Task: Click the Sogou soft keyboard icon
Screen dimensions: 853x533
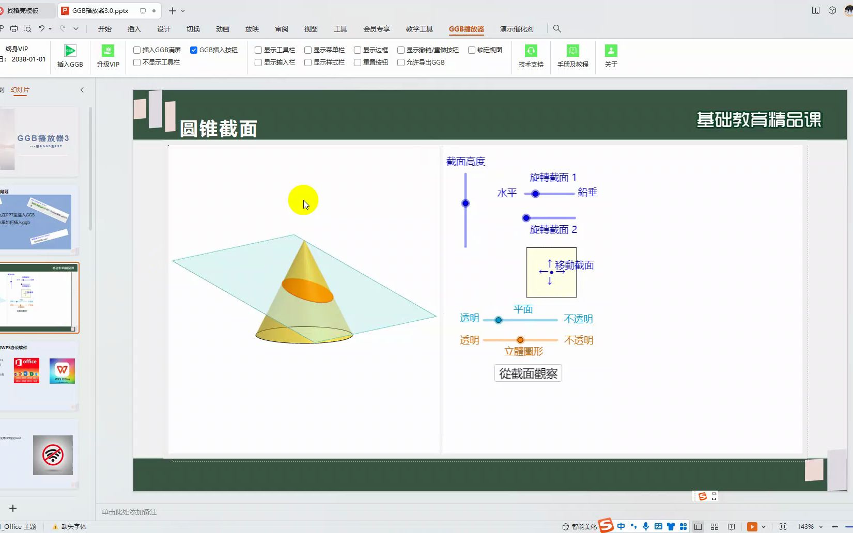Action: coord(658,526)
